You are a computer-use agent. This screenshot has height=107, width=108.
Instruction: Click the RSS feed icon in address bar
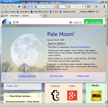pos(57,7)
